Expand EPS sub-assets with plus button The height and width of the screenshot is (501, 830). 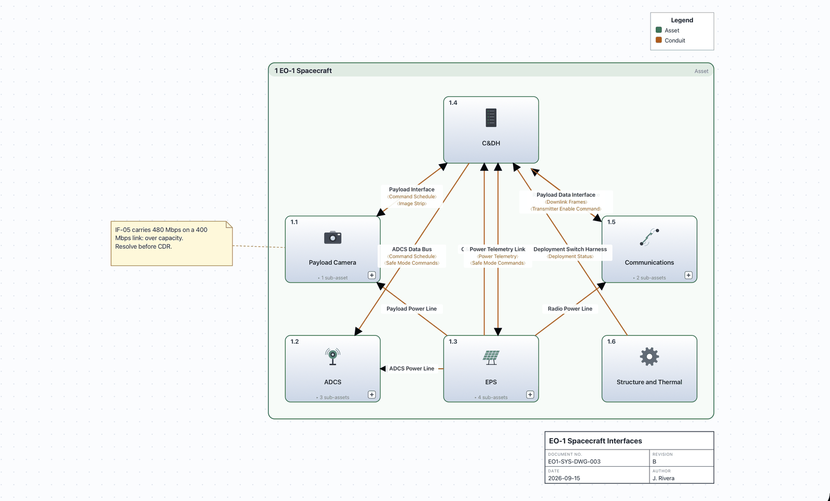pos(530,395)
